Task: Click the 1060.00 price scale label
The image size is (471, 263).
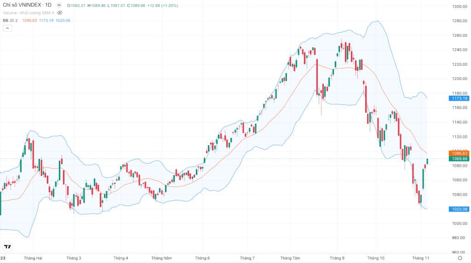Action: pyautogui.click(x=460, y=180)
